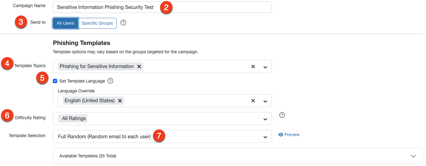This screenshot has width=426, height=166.
Task: Click the Campaign Name input field
Action: (162, 7)
